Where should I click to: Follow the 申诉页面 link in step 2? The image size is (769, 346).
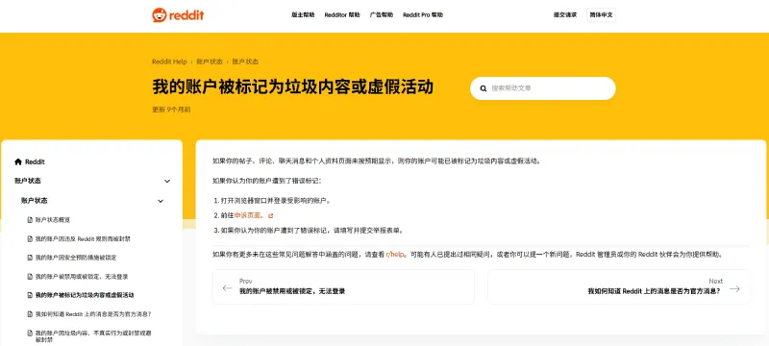(250, 215)
